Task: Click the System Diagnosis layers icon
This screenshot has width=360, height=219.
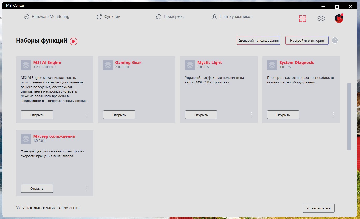Action: click(272, 65)
